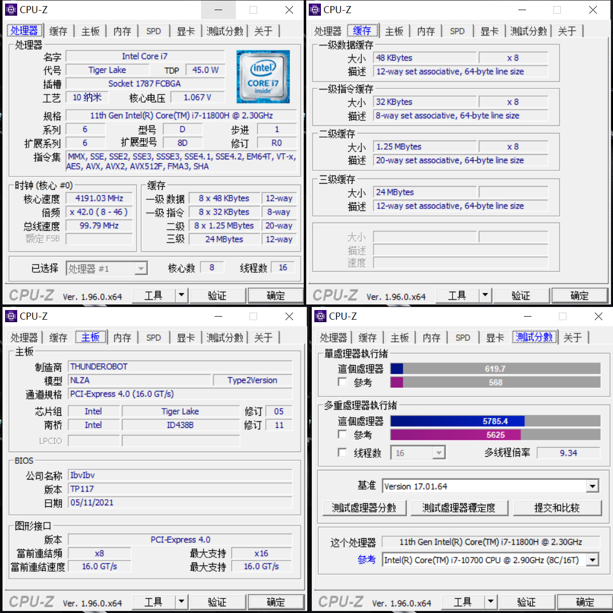613x613 pixels.
Task: Open the 已选择 processor selection dropdown
Action: coord(142,268)
